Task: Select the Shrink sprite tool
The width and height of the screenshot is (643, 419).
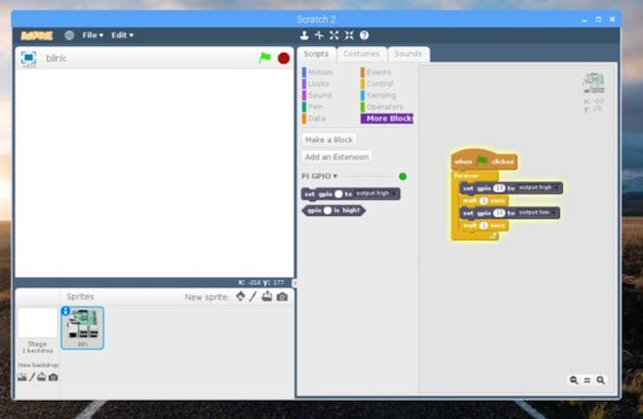Action: point(349,36)
